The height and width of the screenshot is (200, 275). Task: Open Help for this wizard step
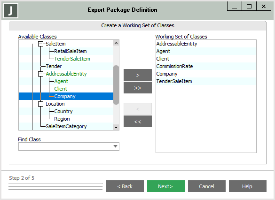pos(248,186)
